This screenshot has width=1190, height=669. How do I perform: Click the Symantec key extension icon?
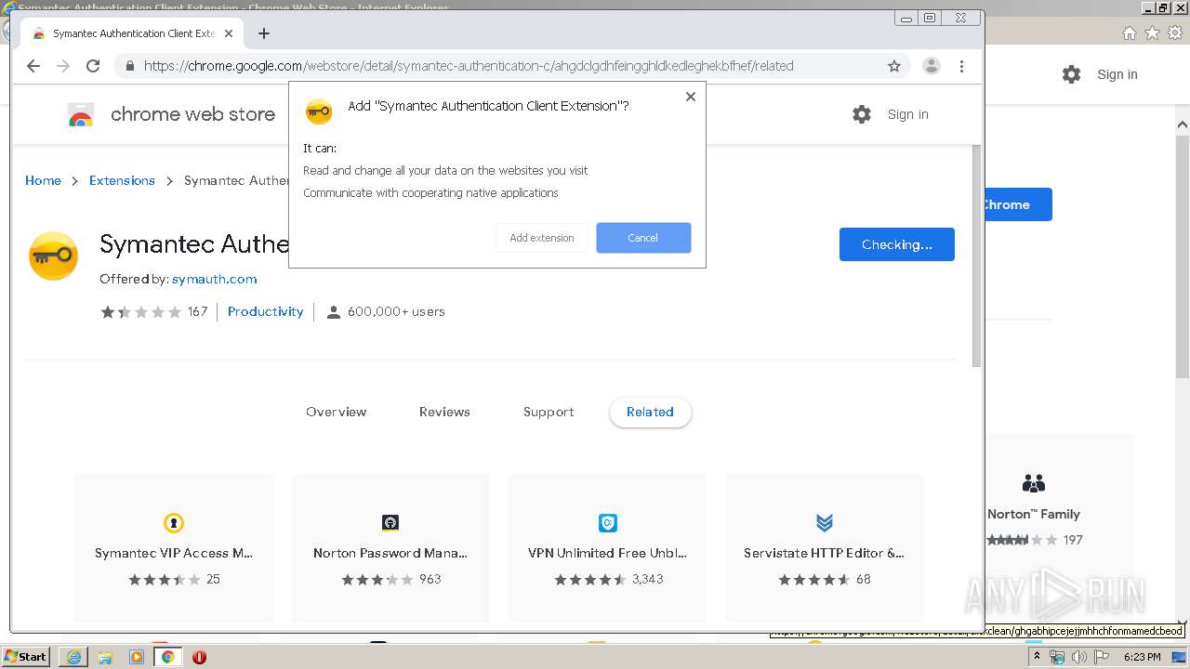coord(54,256)
